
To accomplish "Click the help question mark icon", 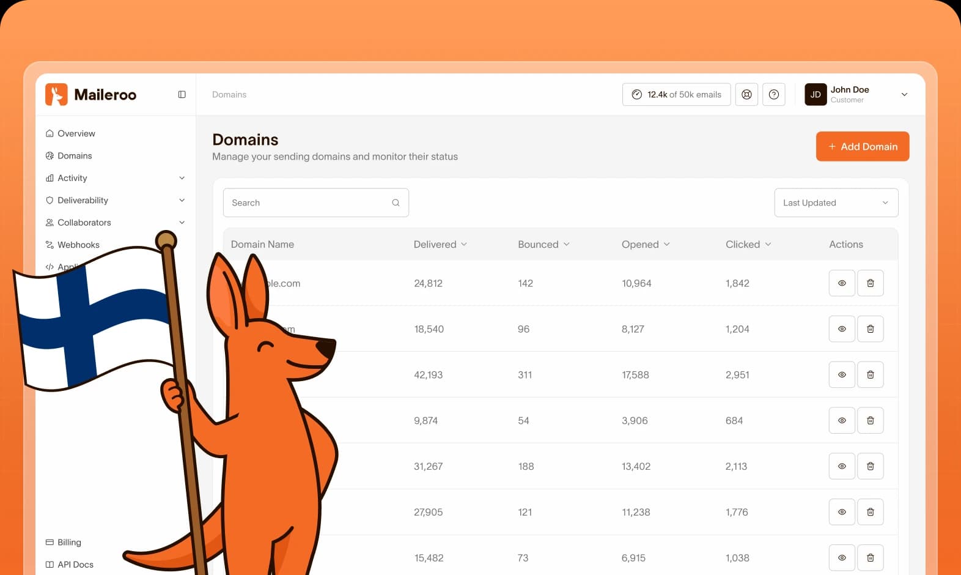I will [774, 94].
